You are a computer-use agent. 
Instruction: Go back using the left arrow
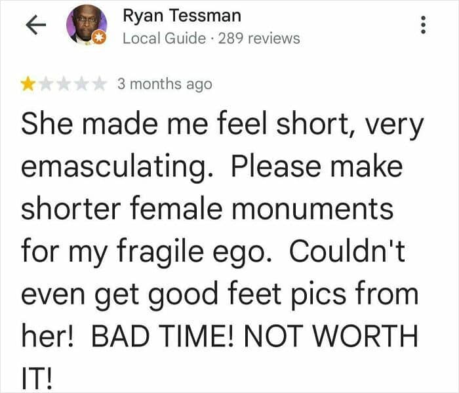point(35,25)
